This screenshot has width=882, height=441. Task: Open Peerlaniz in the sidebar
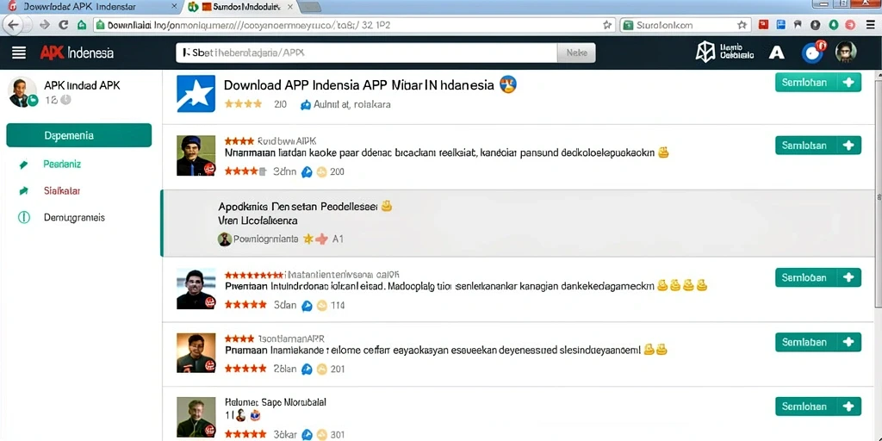pyautogui.click(x=62, y=165)
